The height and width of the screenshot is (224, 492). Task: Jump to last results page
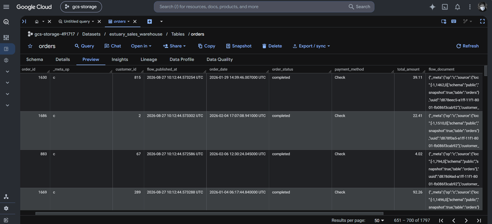(479, 221)
